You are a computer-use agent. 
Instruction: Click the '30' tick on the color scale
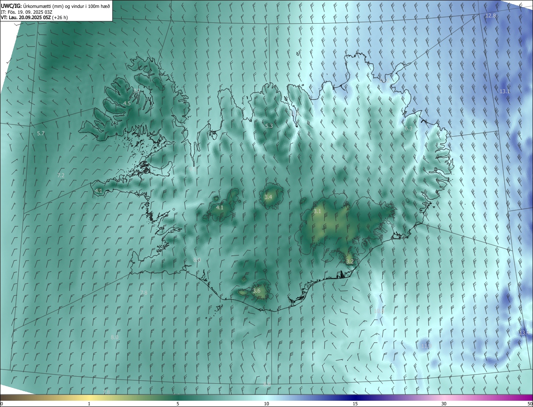coord(444,404)
